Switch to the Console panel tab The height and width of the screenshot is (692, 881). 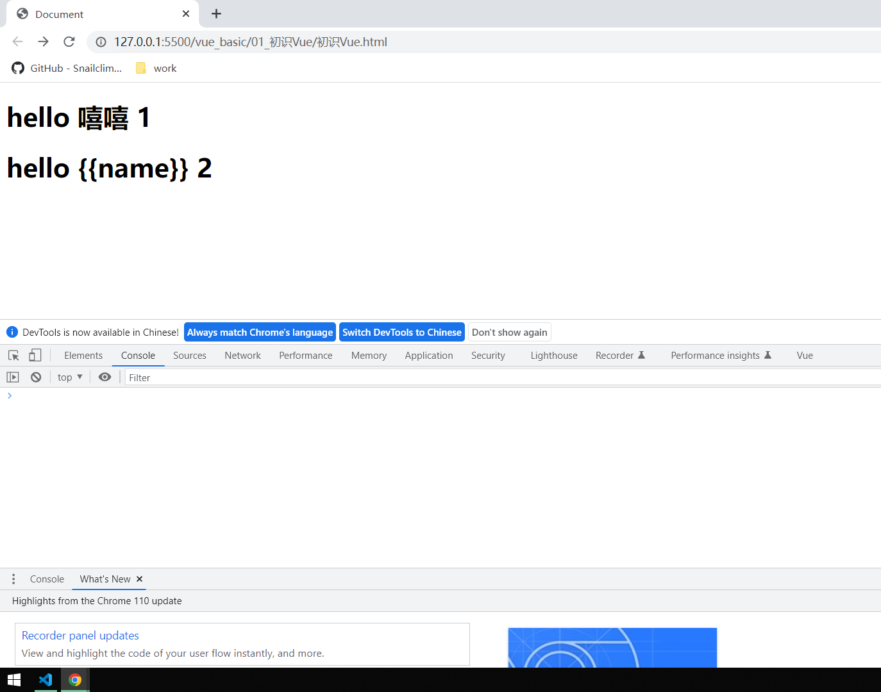coord(138,356)
